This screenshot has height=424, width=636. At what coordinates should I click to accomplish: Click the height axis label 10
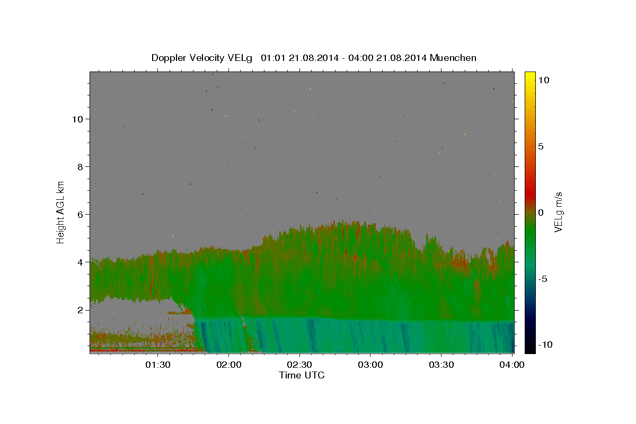coord(77,119)
